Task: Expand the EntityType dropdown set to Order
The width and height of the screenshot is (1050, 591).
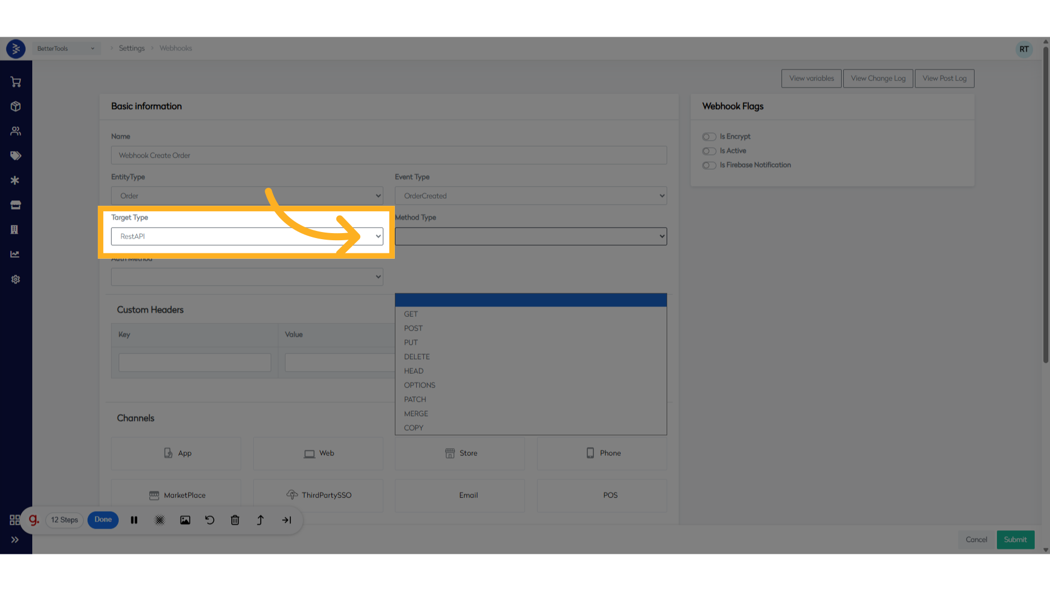Action: click(x=246, y=195)
